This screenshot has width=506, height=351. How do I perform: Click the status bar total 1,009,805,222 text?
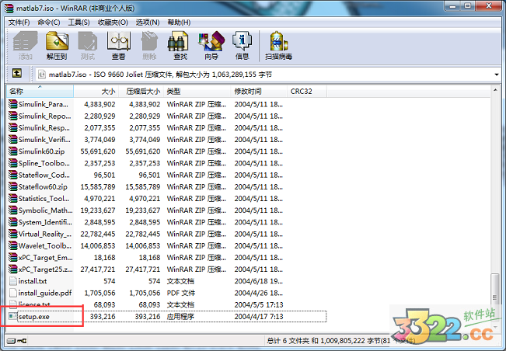pos(343,341)
